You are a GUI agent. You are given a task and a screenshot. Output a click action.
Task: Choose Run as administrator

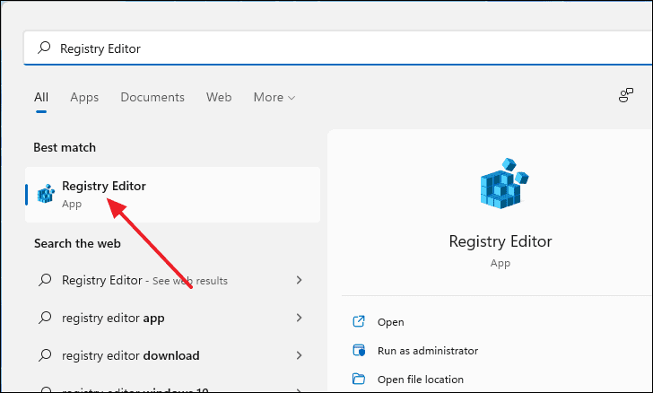tap(428, 351)
